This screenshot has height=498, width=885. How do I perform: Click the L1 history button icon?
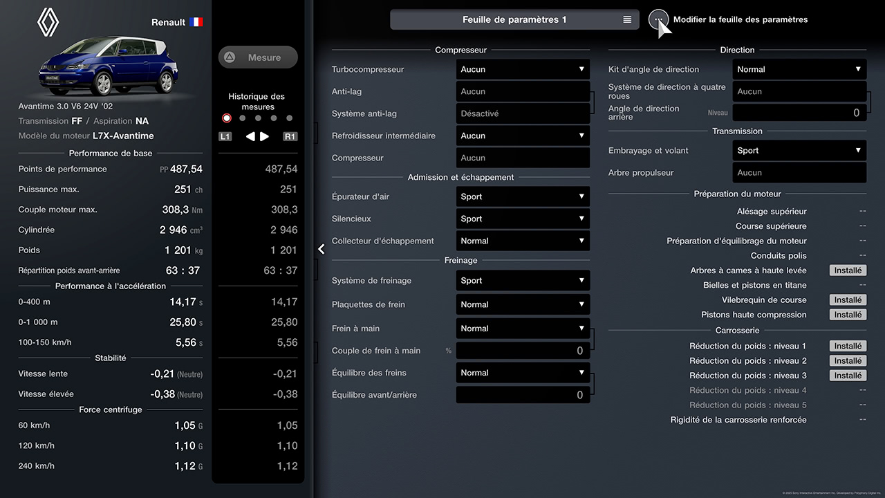[225, 137]
